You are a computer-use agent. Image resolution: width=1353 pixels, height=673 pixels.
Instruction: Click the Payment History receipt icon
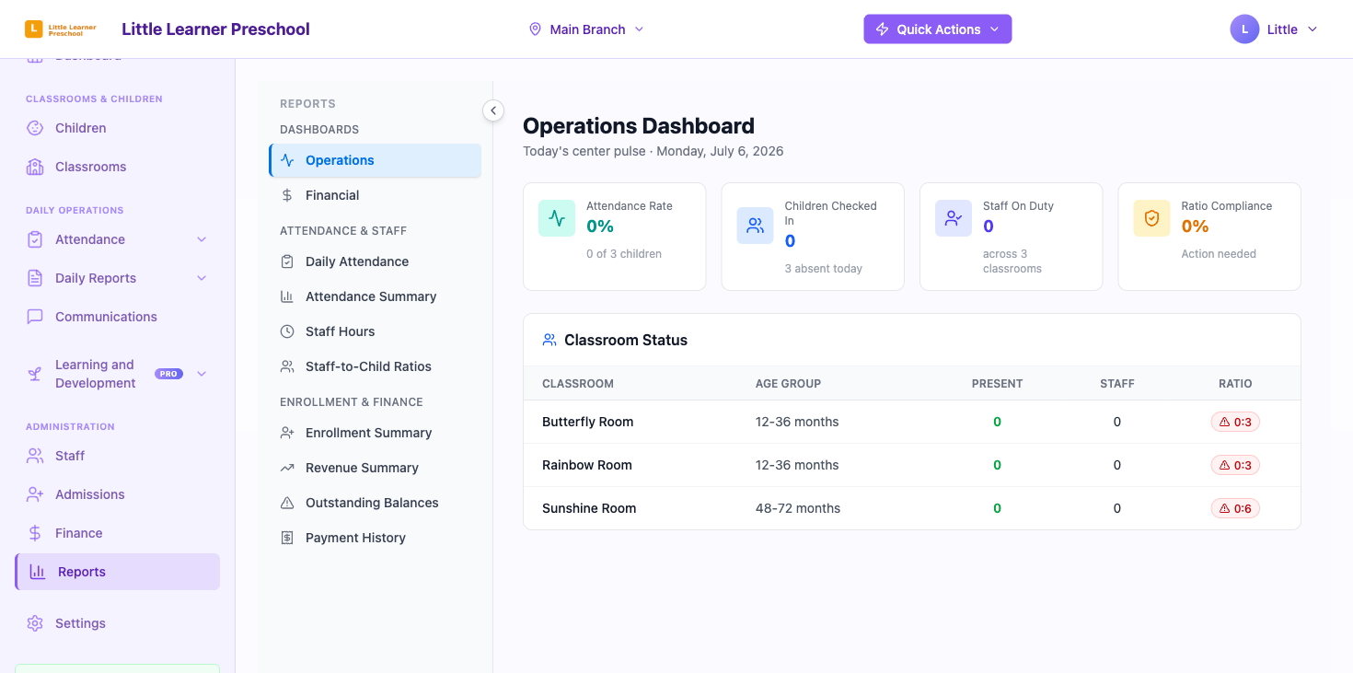pos(287,538)
